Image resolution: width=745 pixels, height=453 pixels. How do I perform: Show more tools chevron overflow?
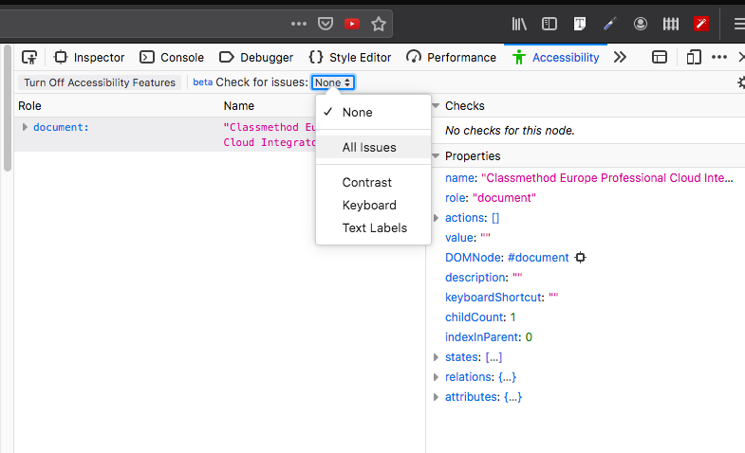[x=620, y=58]
